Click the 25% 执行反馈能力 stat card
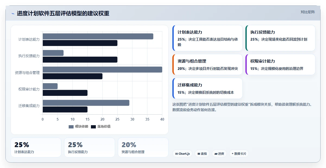Image resolution: width=326 pixels, height=168 pixels. pyautogui.click(x=90, y=147)
